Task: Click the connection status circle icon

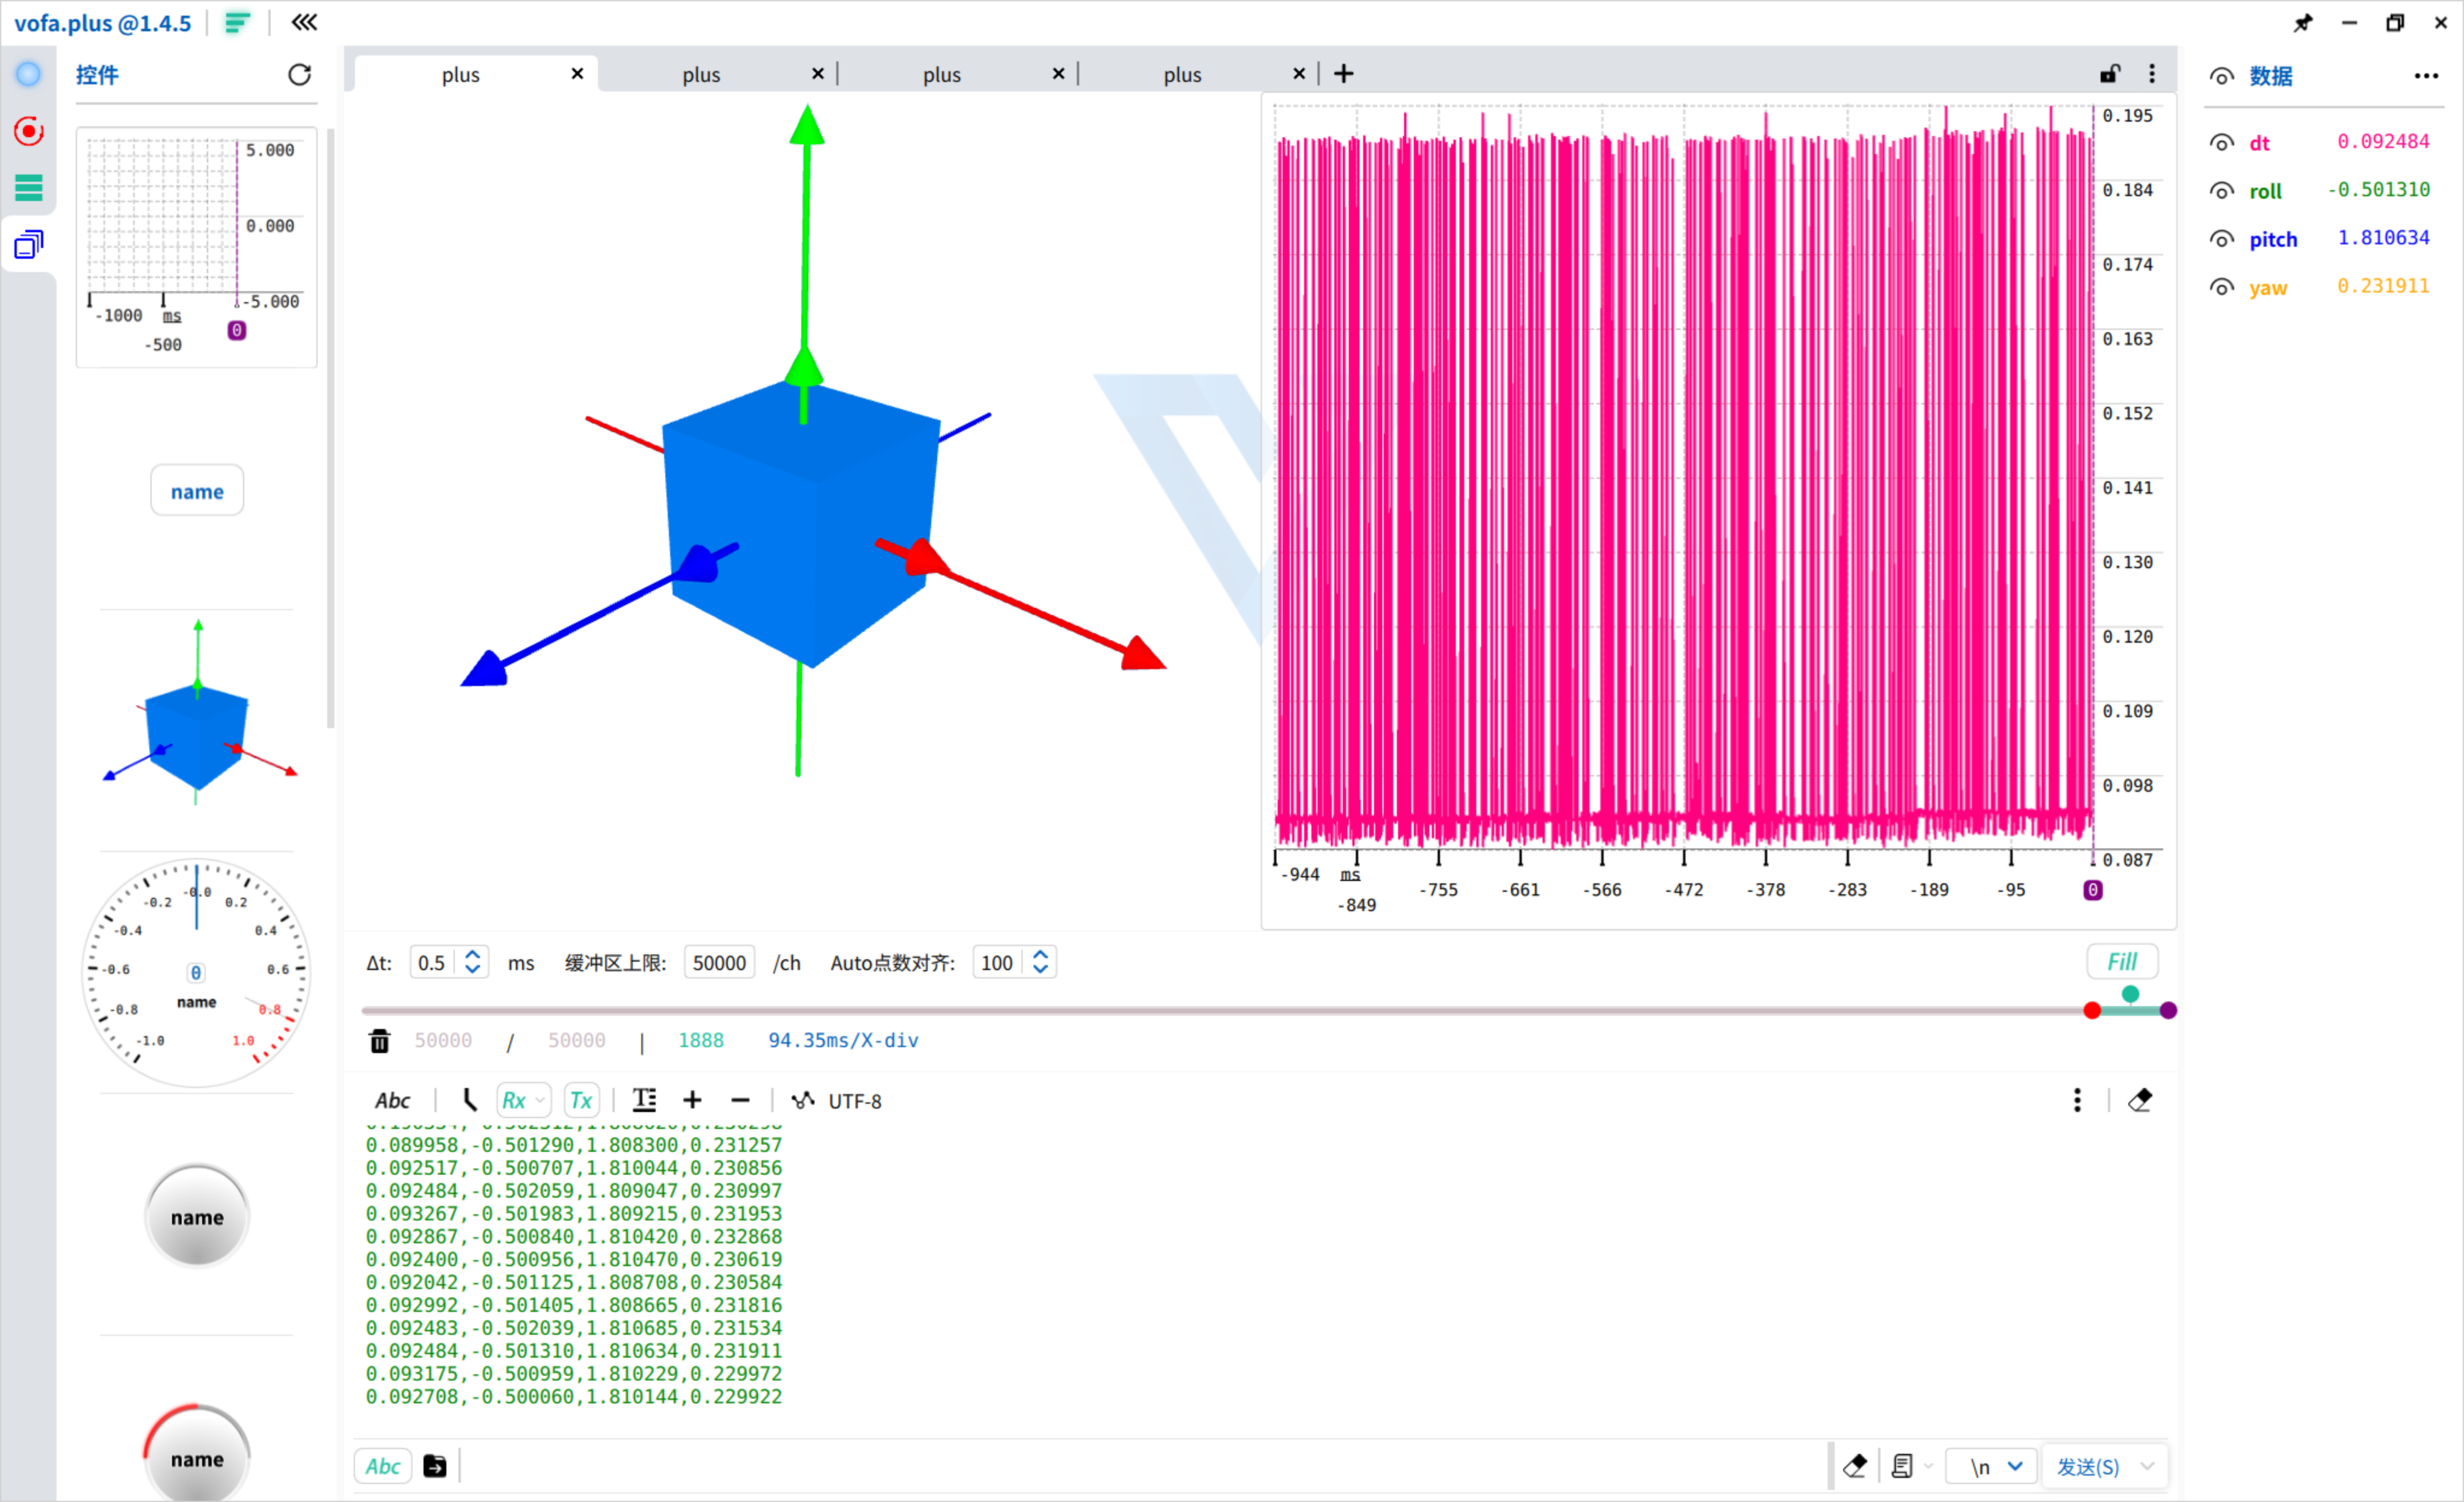Action: click(x=28, y=74)
